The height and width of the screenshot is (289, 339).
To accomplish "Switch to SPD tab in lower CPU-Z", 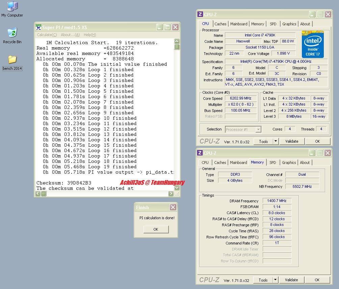I will pyautogui.click(x=272, y=163).
